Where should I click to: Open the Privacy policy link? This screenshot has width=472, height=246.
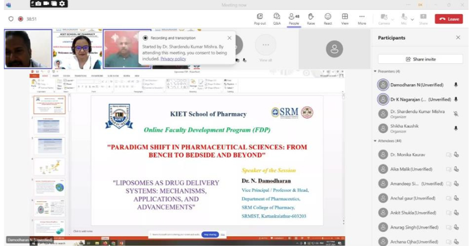[173, 59]
